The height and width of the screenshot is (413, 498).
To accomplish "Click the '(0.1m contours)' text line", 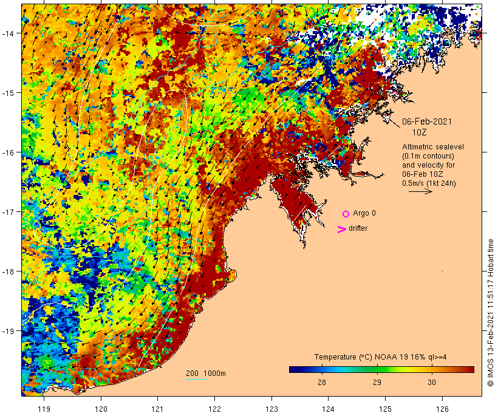I will tap(428, 156).
